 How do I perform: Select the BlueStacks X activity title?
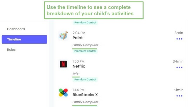tap(85, 95)
